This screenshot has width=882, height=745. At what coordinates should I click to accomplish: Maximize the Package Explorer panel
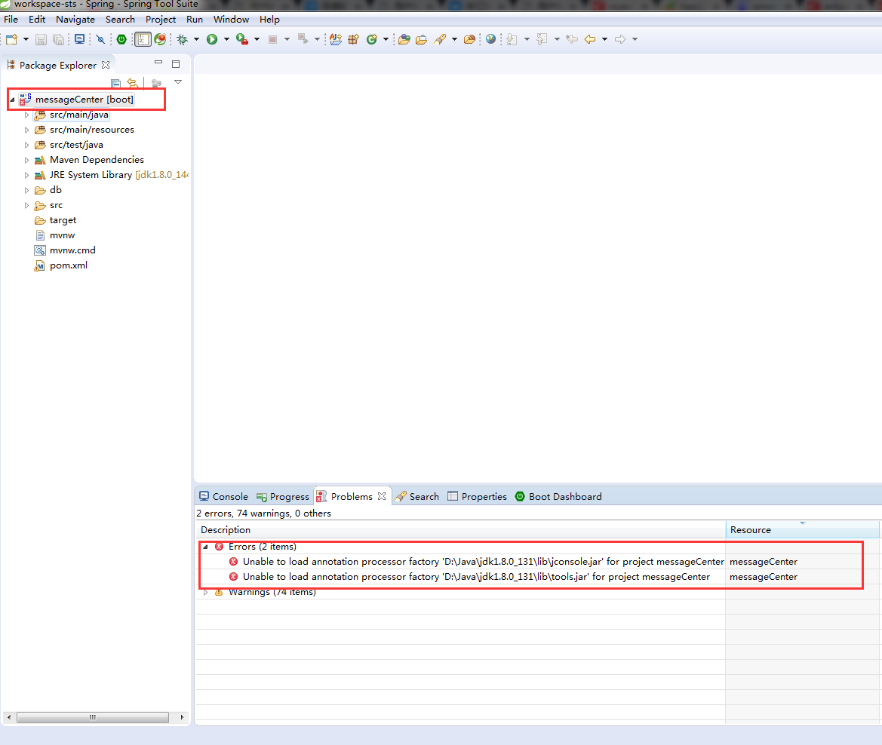tap(176, 64)
